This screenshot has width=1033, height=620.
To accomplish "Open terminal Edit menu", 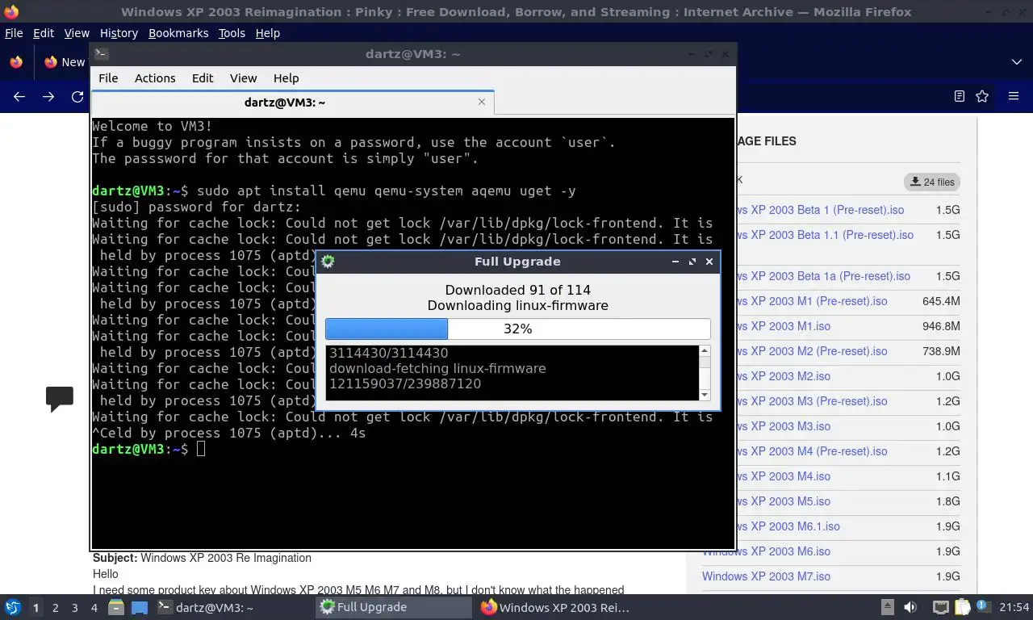I will pos(203,78).
